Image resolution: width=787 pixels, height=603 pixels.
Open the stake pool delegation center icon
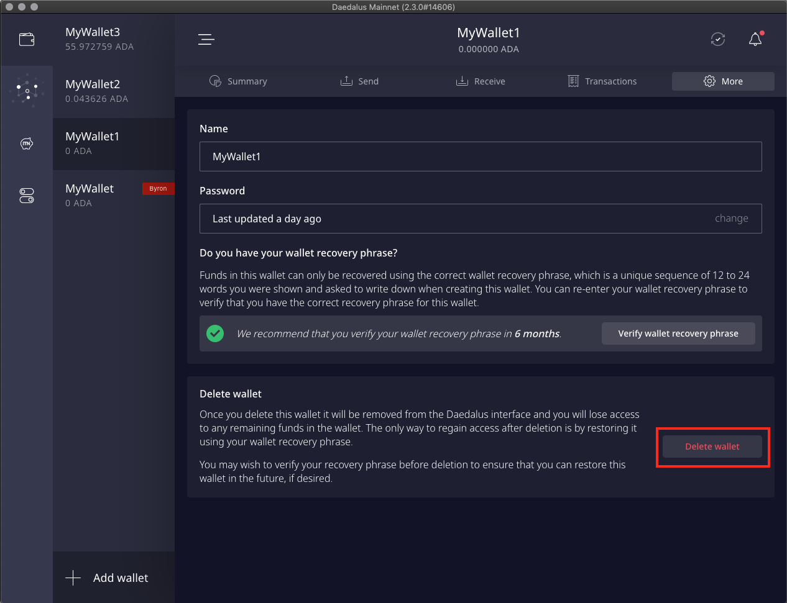(x=27, y=91)
